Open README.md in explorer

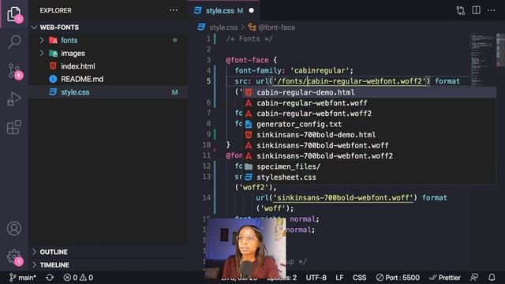pyautogui.click(x=109, y=79)
